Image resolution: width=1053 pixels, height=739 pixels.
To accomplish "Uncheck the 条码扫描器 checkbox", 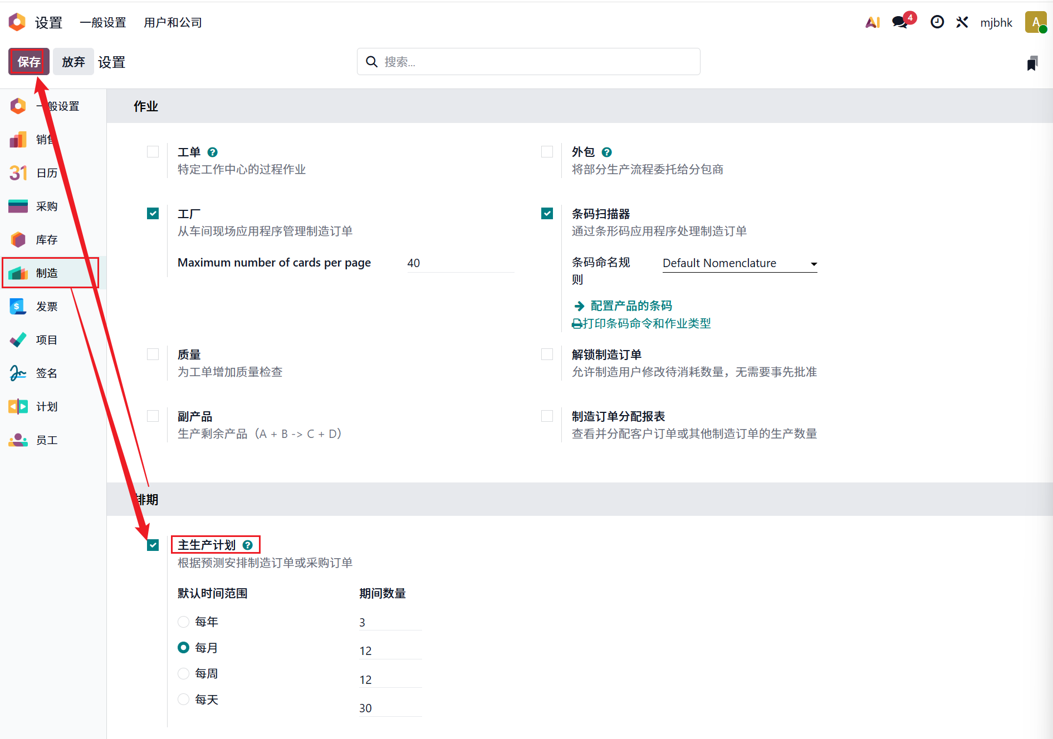I will pos(547,214).
